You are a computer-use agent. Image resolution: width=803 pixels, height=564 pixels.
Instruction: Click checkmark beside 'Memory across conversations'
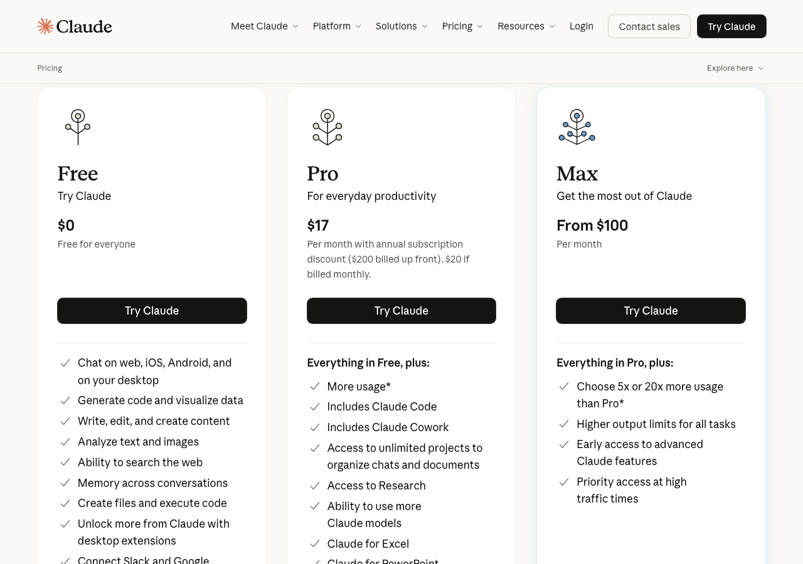pyautogui.click(x=65, y=483)
